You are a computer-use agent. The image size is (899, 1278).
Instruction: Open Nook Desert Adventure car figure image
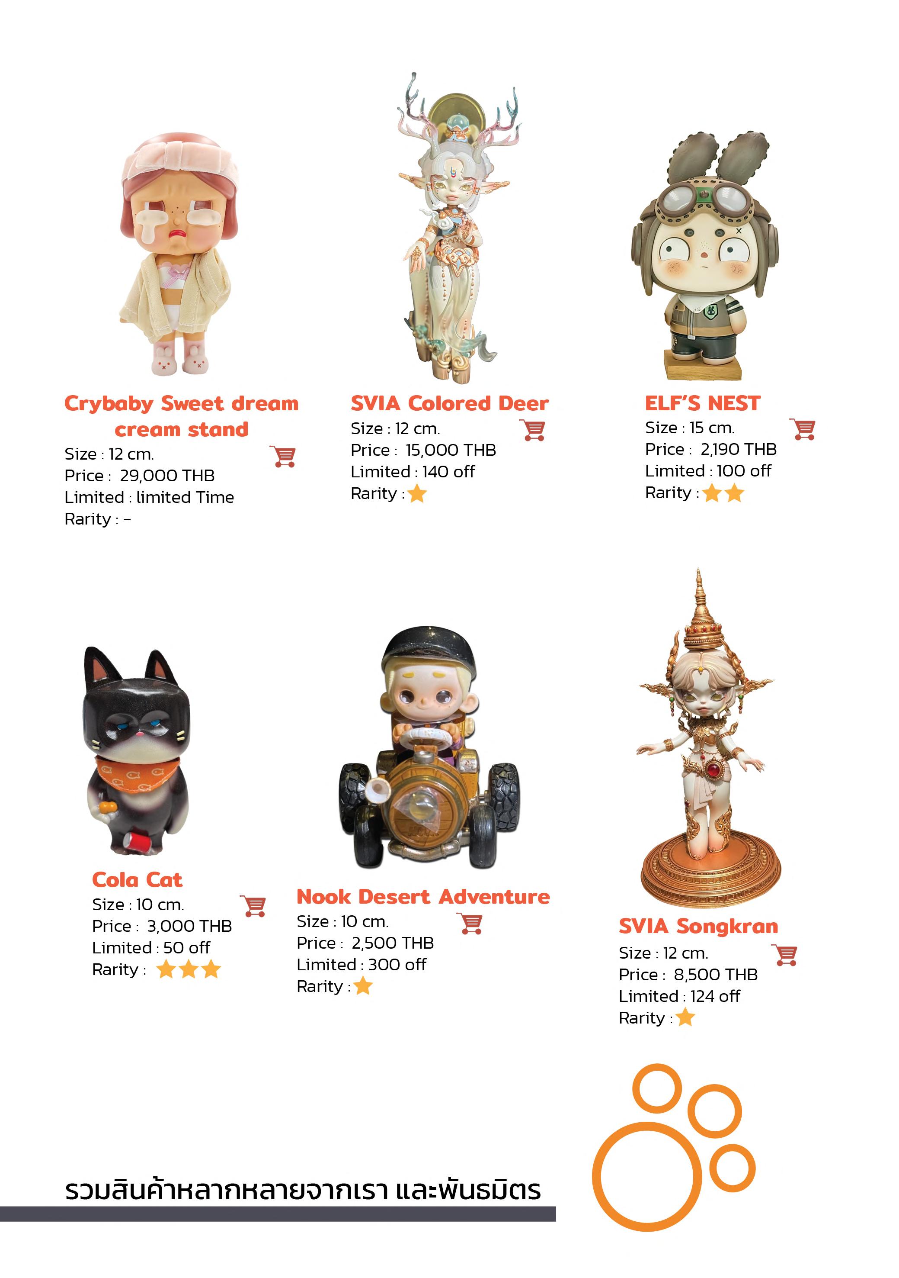430,748
